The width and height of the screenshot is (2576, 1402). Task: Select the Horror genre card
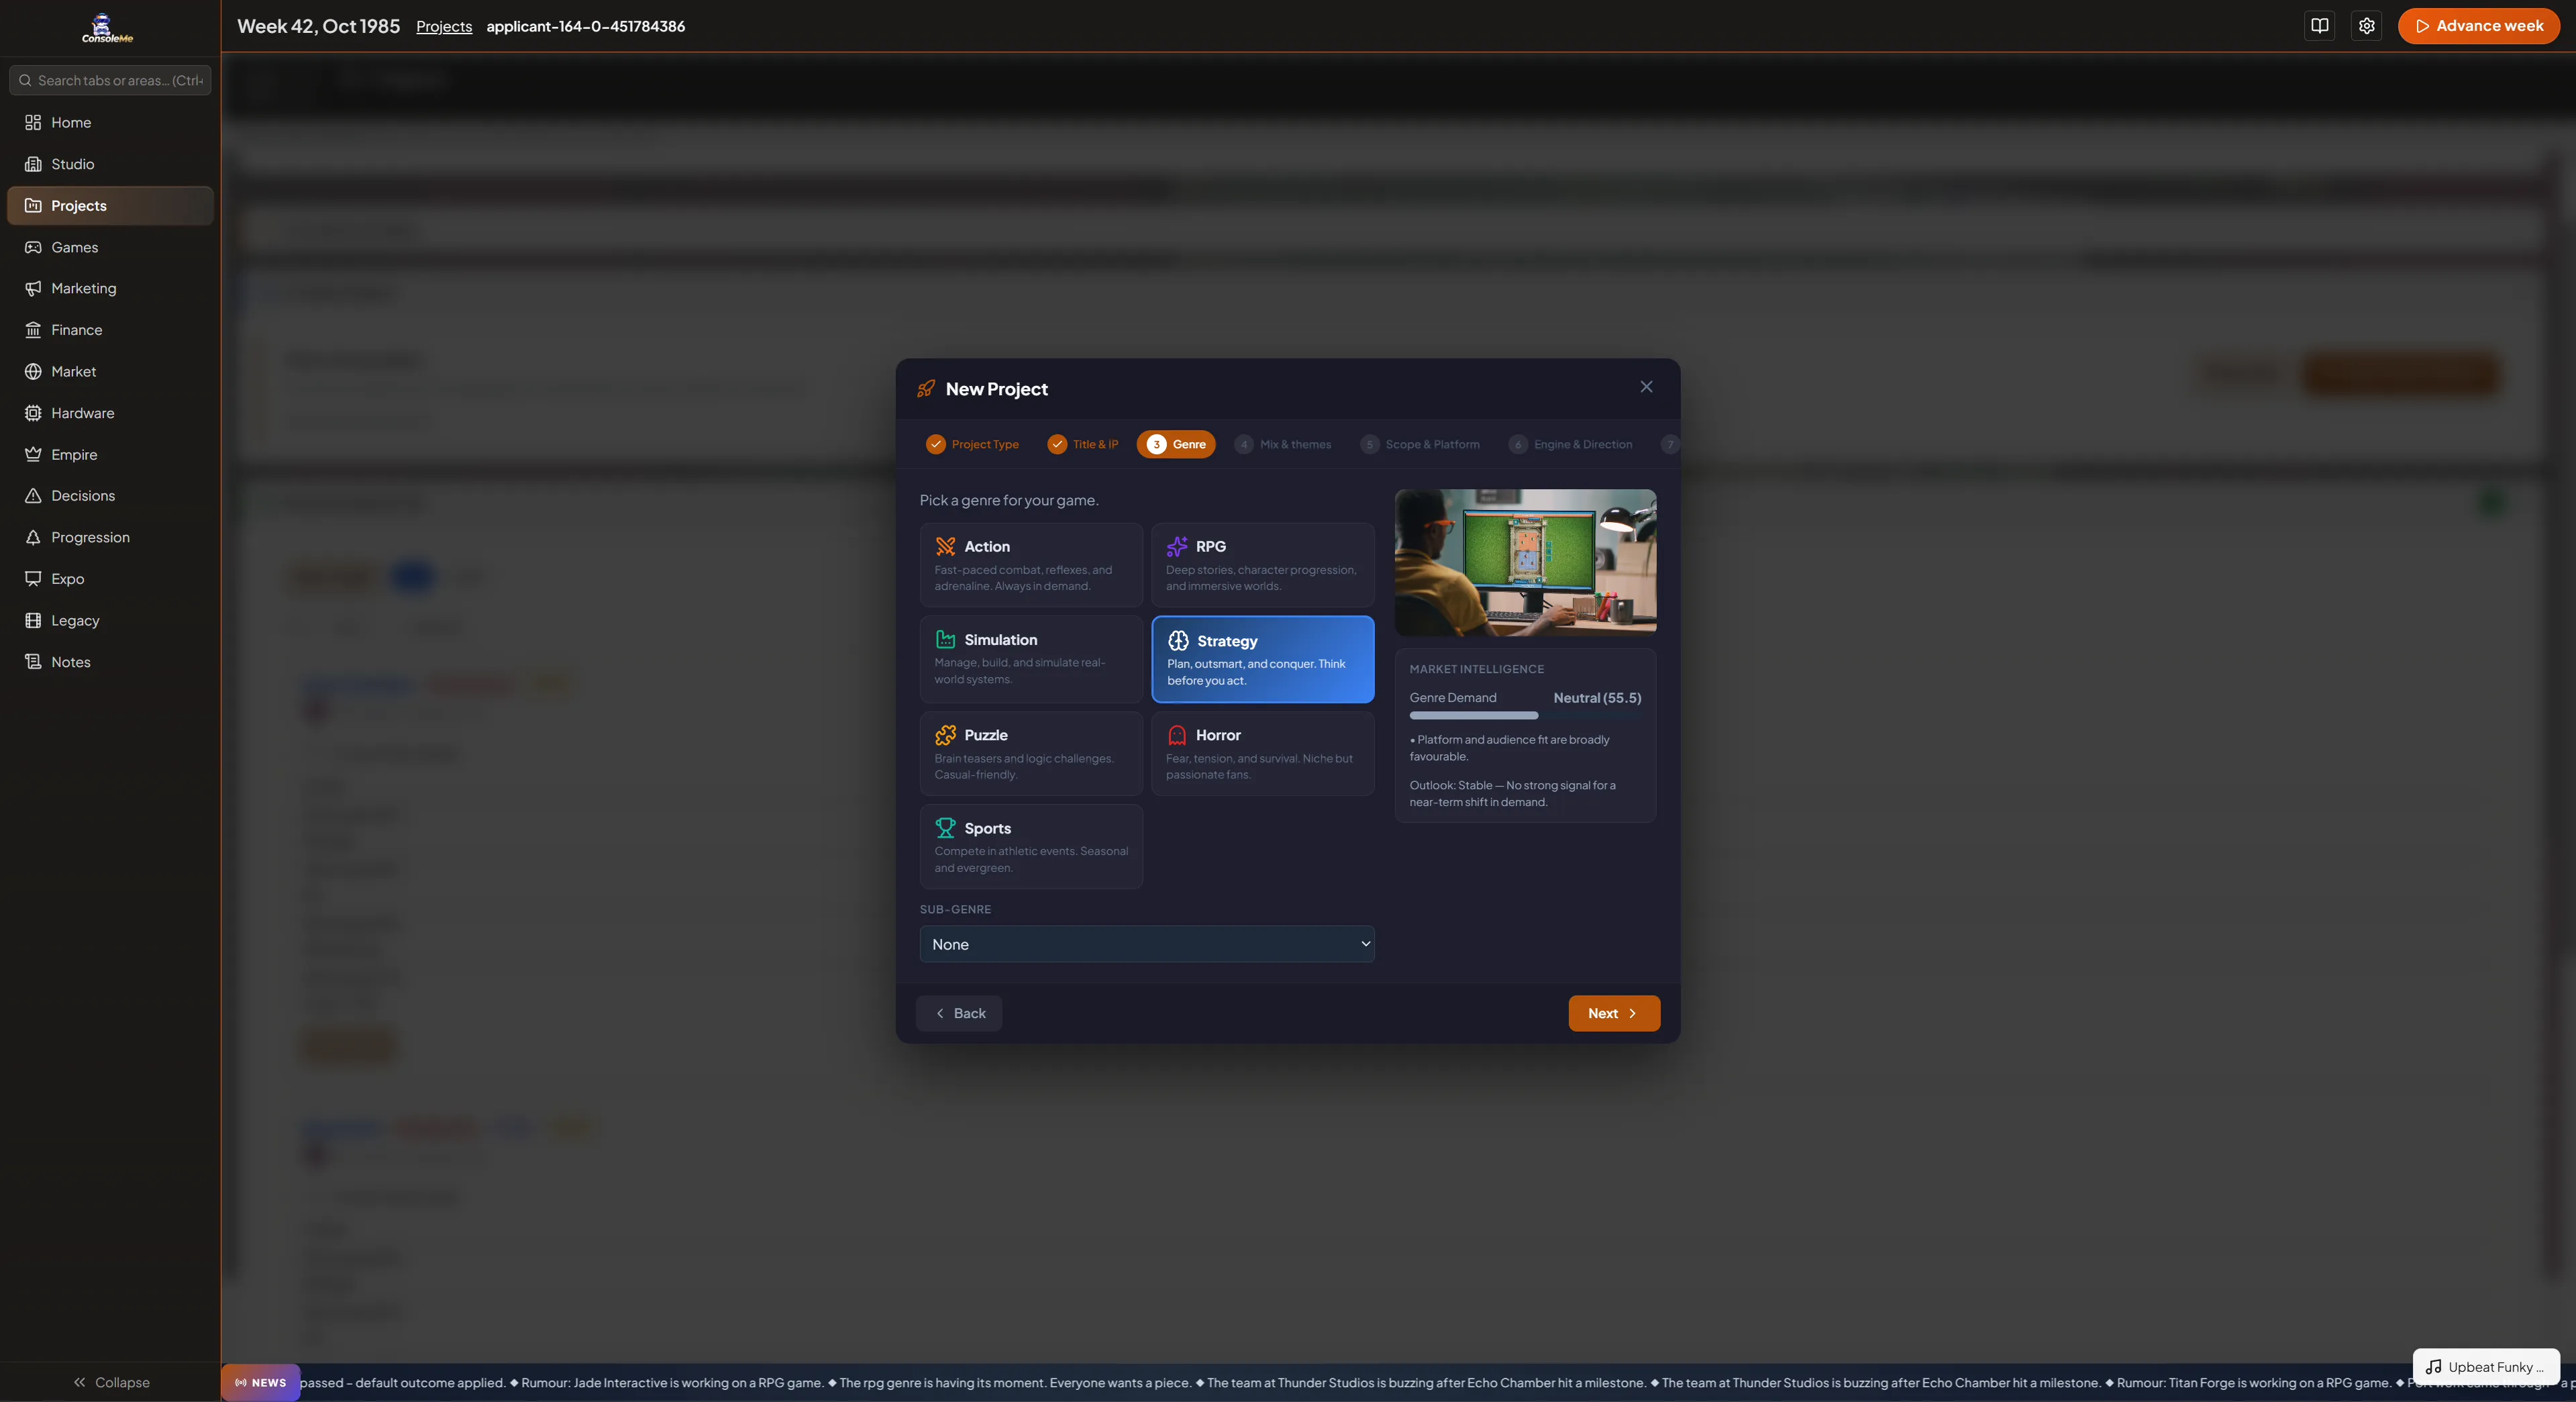[1262, 753]
